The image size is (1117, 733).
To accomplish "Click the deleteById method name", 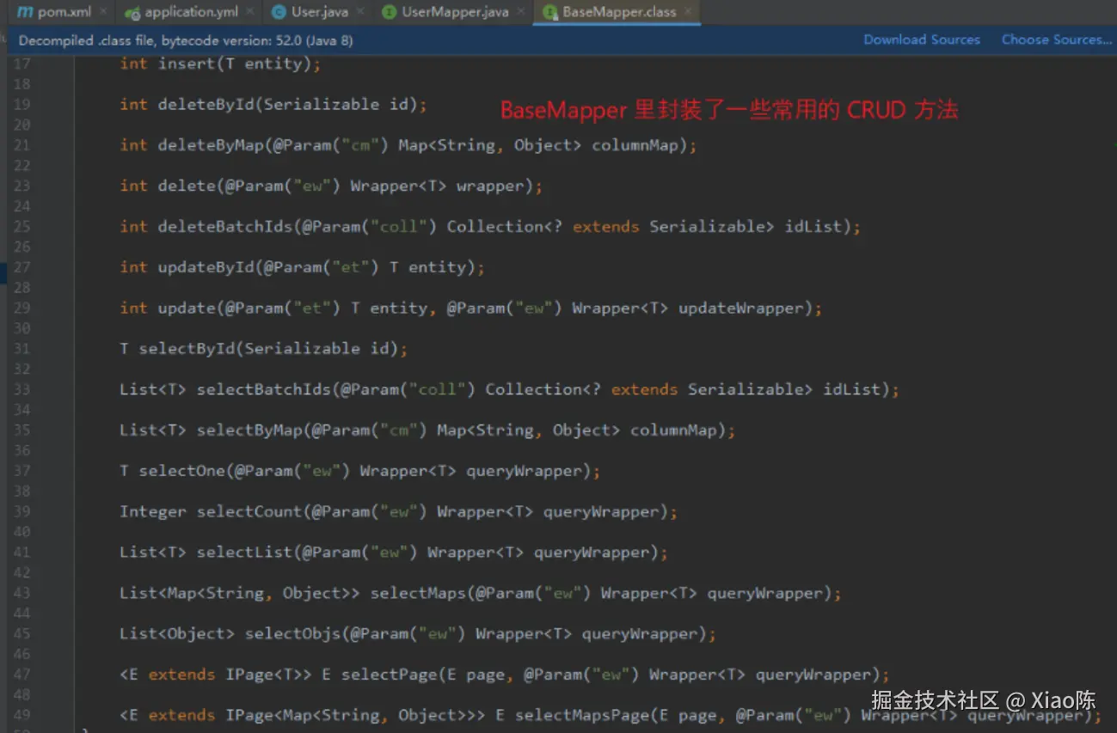I will pyautogui.click(x=206, y=104).
